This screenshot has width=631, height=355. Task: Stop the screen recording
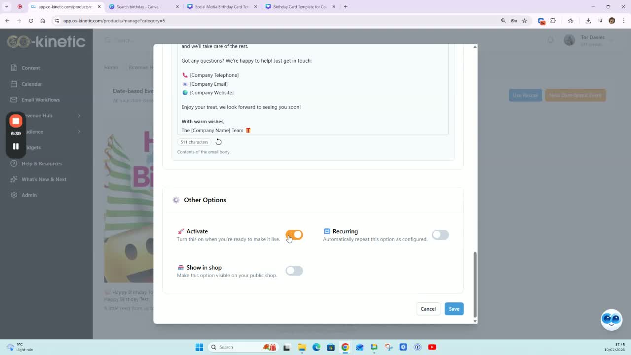pyautogui.click(x=16, y=121)
